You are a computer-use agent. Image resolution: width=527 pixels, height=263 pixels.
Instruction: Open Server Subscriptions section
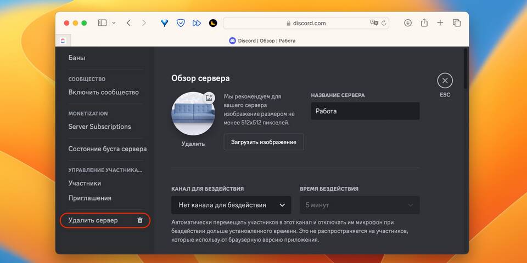(99, 127)
